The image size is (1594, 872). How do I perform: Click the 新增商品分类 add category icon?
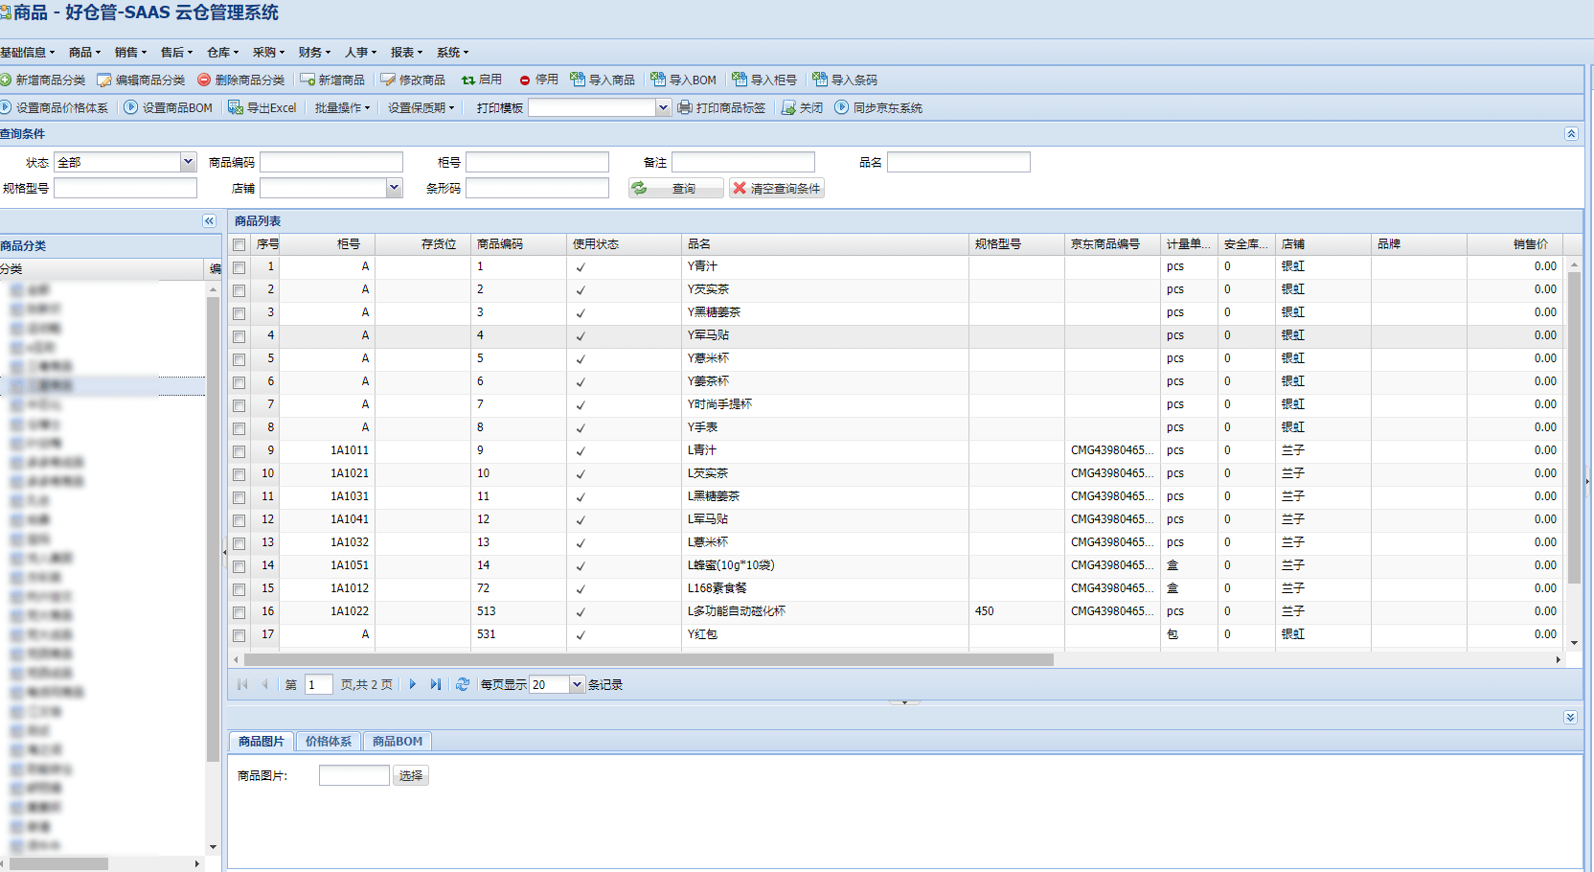(6, 80)
